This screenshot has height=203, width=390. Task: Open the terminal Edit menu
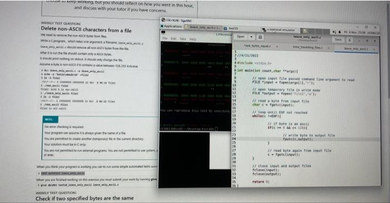(173, 38)
